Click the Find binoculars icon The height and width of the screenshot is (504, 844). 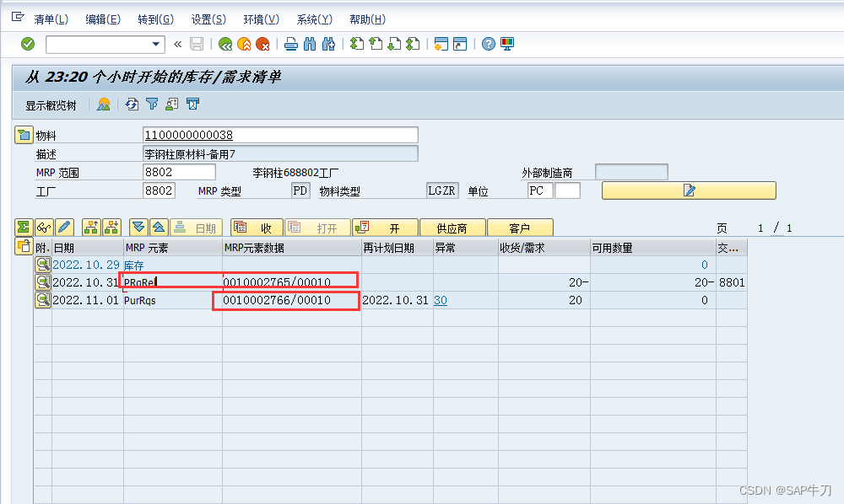coord(310,44)
